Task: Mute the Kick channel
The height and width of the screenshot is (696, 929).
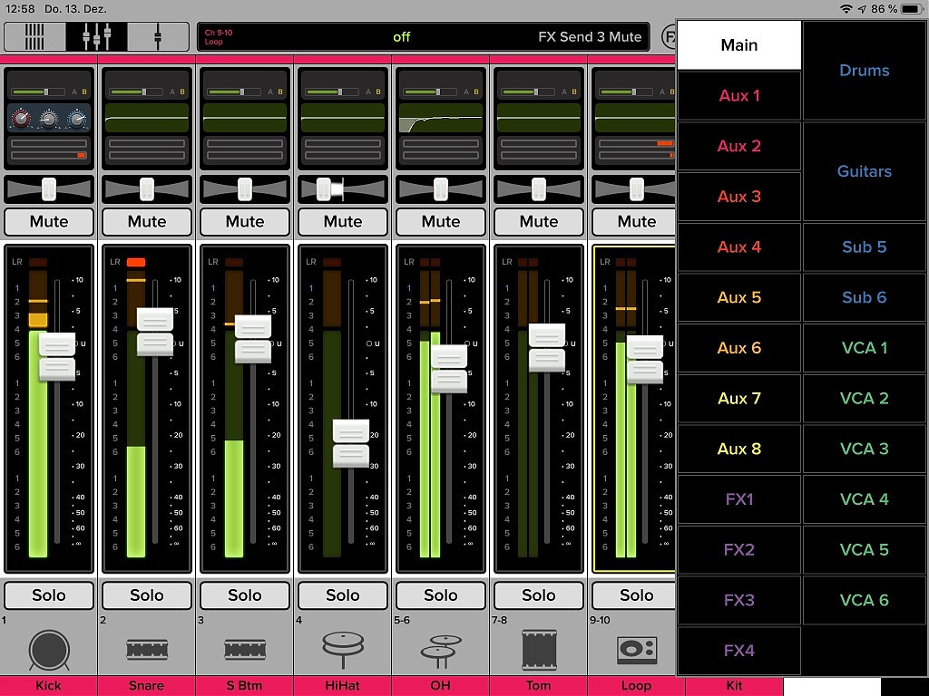Action: click(49, 221)
